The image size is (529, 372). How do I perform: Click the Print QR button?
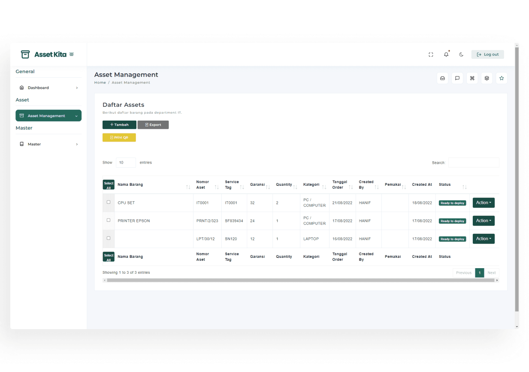tap(119, 137)
